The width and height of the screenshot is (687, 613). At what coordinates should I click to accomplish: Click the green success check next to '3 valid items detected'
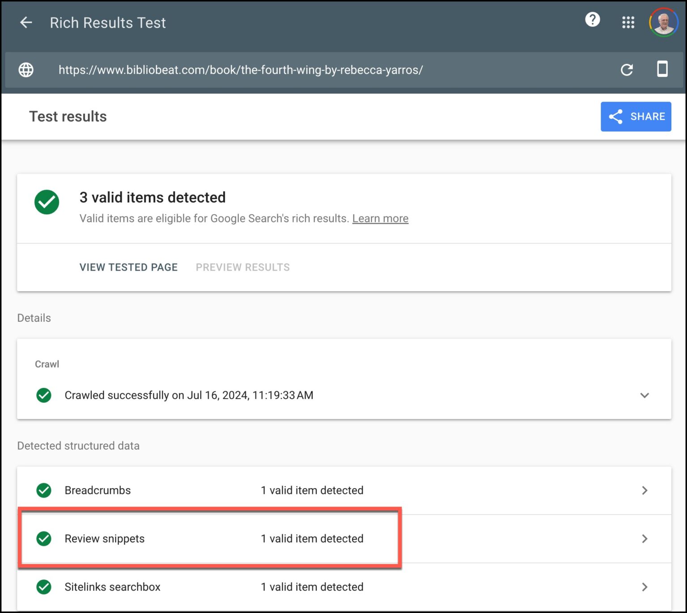tap(47, 202)
